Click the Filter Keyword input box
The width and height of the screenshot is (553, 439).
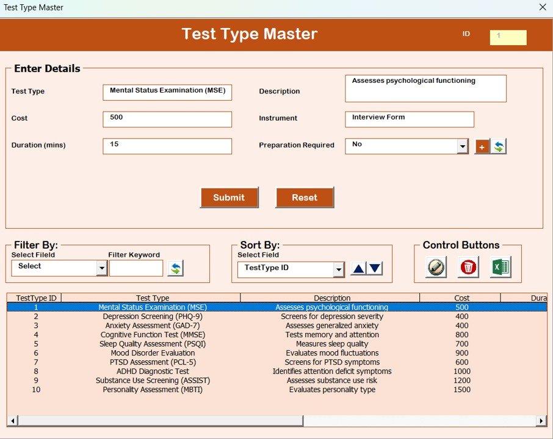(136, 268)
